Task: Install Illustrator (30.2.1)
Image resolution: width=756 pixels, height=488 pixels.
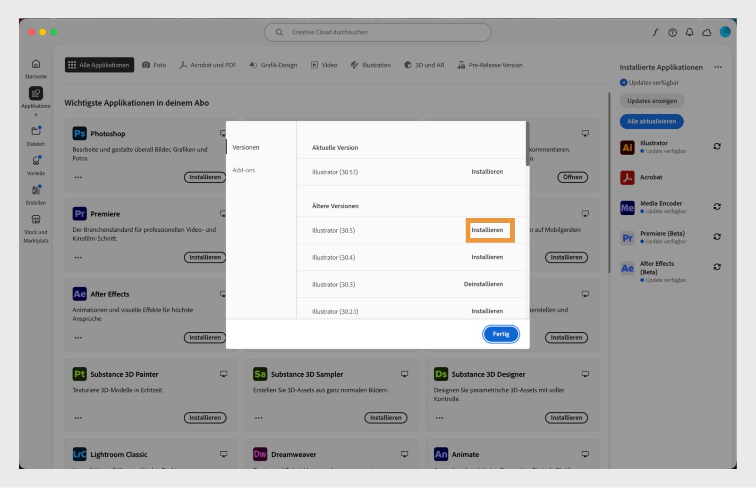Action: coord(487,311)
